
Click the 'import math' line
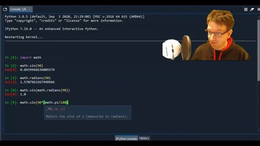31,58
